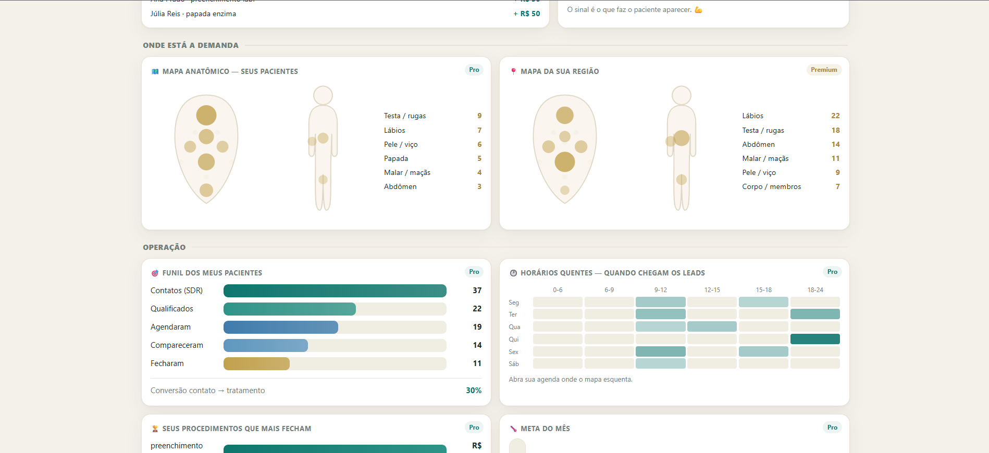Screen dimensions: 989x453
Task: Select the Agendaram funnel bar
Action: tap(281, 327)
